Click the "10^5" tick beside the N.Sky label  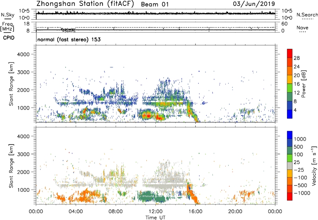pyautogui.click(x=24, y=11)
